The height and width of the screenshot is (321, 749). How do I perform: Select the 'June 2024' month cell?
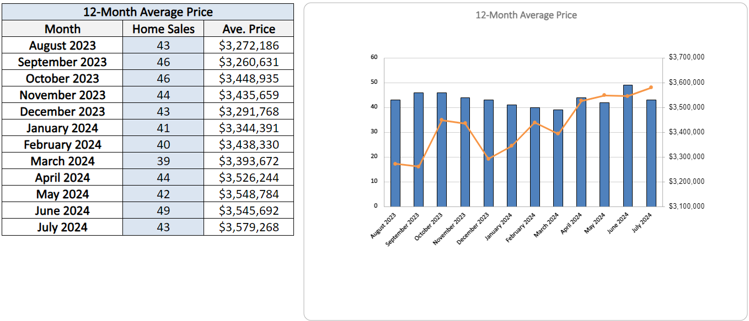point(62,210)
